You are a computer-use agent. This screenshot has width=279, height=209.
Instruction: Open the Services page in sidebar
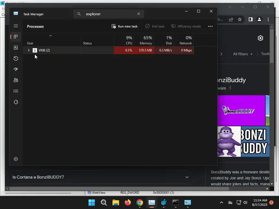click(16, 102)
